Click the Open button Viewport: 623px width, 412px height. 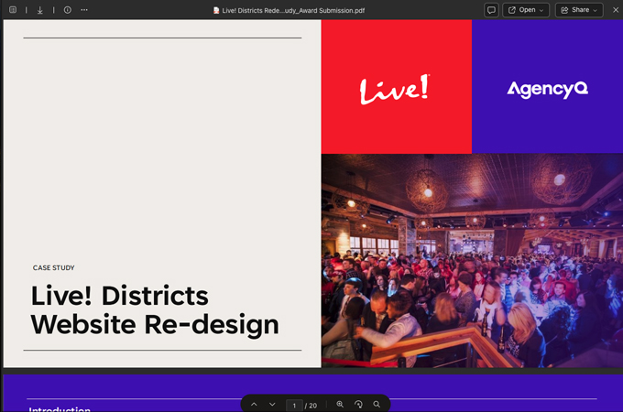(526, 10)
